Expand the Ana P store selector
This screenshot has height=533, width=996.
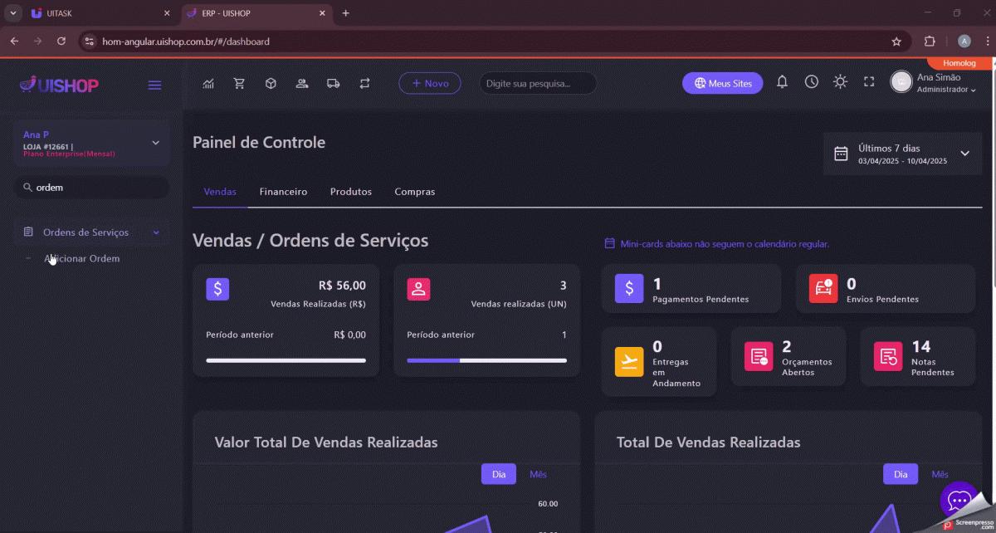click(x=155, y=143)
